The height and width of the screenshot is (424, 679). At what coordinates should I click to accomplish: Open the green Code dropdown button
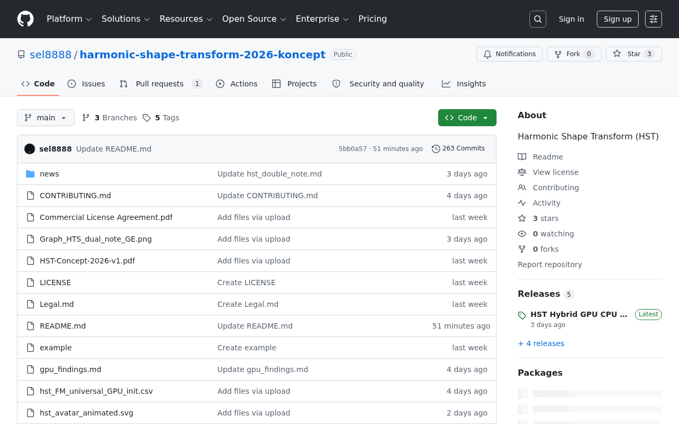[467, 118]
